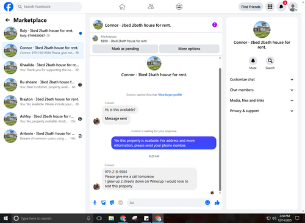The height and width of the screenshot is (223, 305).
Task: Open the Windows Start menu
Action: click(x=5, y=218)
